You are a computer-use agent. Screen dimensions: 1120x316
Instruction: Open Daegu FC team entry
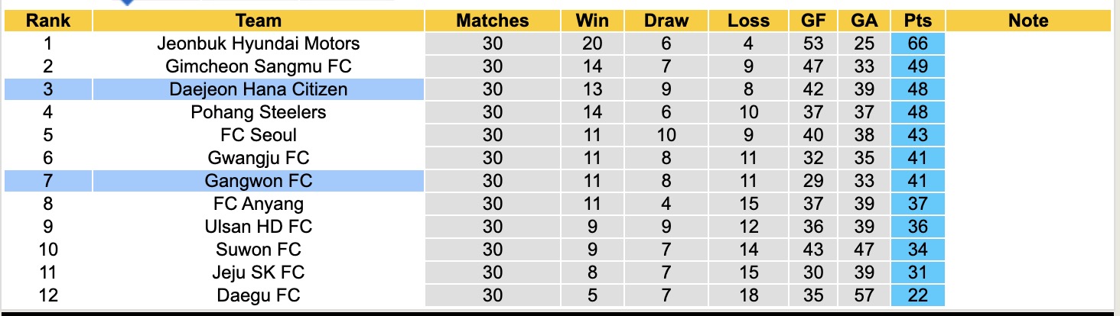(259, 295)
